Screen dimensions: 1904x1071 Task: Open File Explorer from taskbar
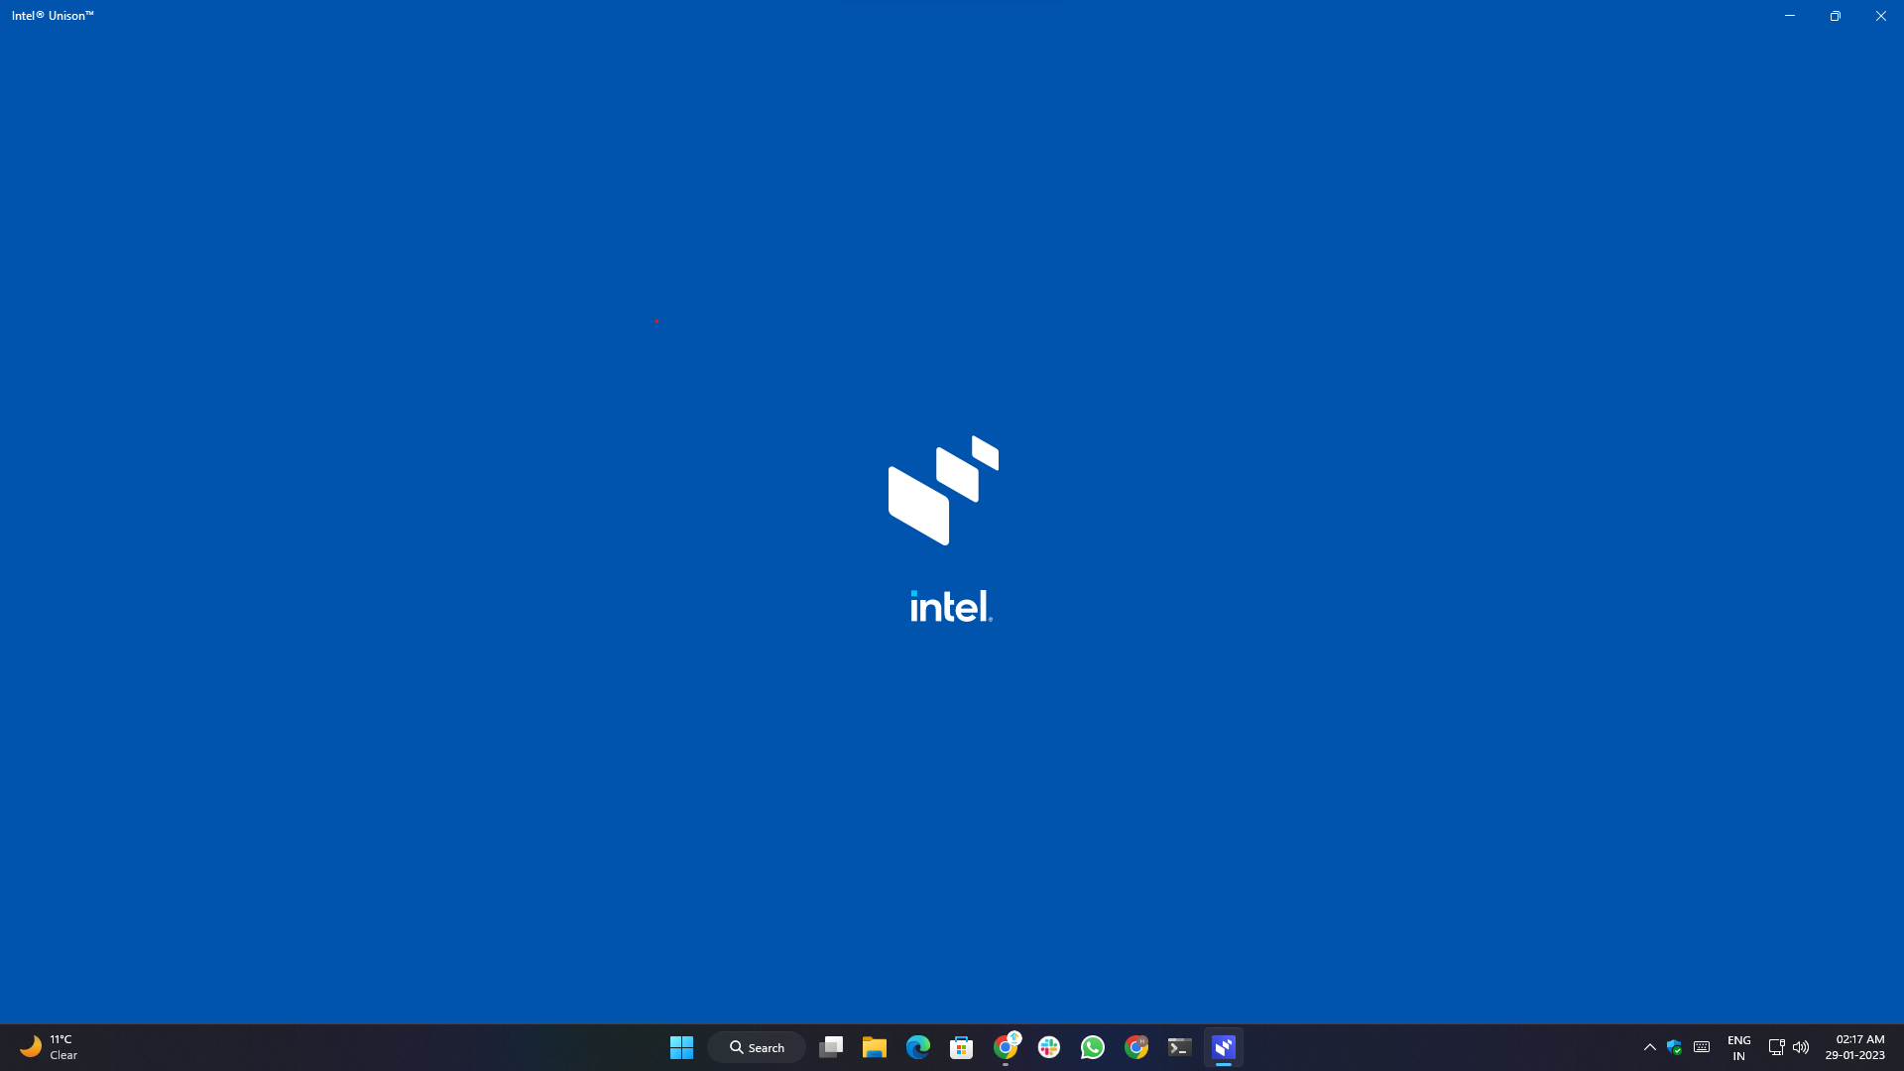874,1046
